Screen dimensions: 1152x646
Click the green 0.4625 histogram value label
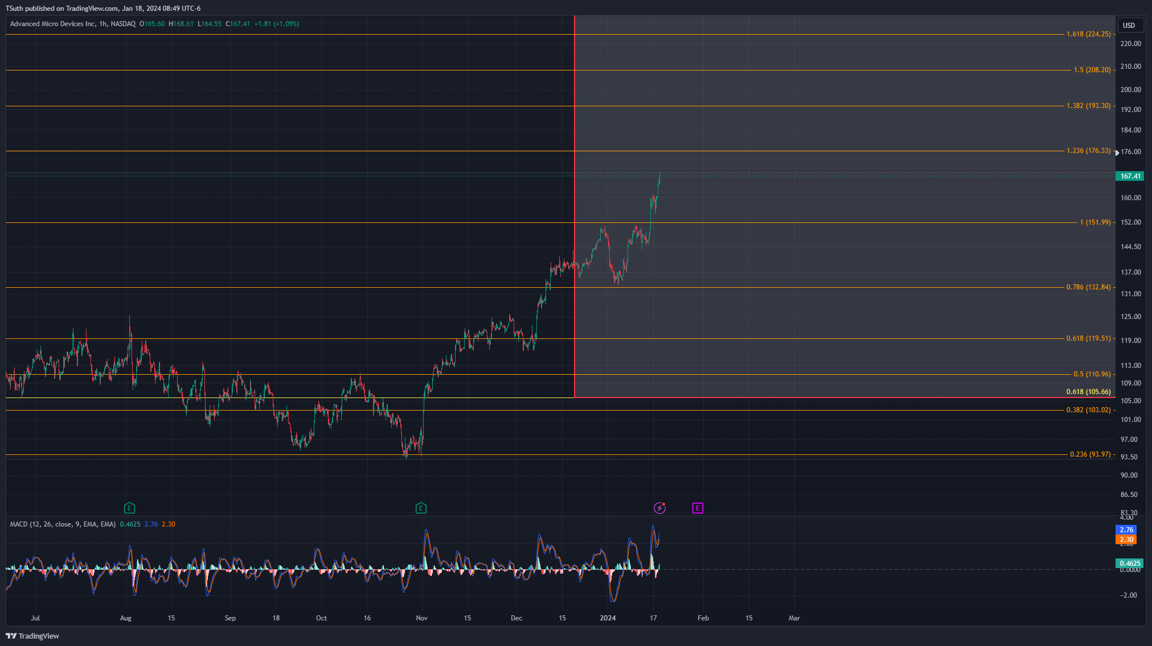(1130, 564)
